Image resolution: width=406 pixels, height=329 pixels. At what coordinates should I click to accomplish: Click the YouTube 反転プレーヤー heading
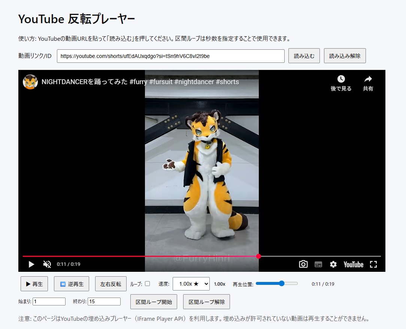pos(76,19)
